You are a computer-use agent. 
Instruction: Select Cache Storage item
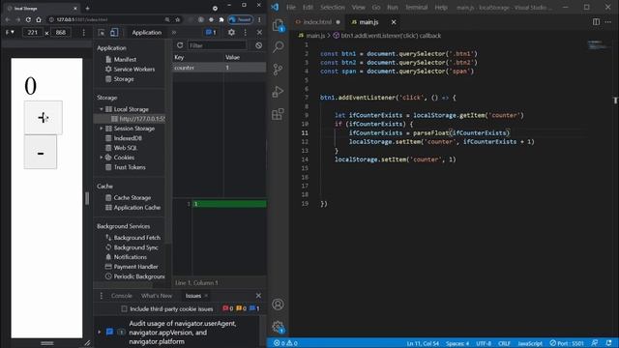(133, 197)
